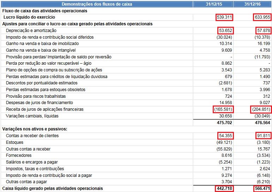Select 'Provisão para riscos trabalhistas' label
Screen dimensions: 272x192
pyautogui.click(x=36, y=96)
